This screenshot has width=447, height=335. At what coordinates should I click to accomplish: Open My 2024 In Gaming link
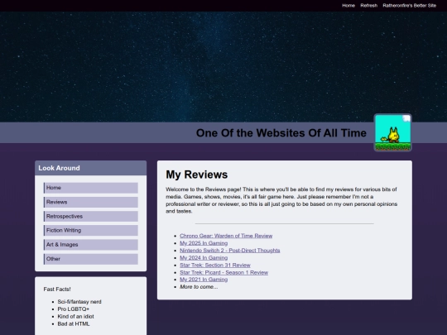[204, 258]
